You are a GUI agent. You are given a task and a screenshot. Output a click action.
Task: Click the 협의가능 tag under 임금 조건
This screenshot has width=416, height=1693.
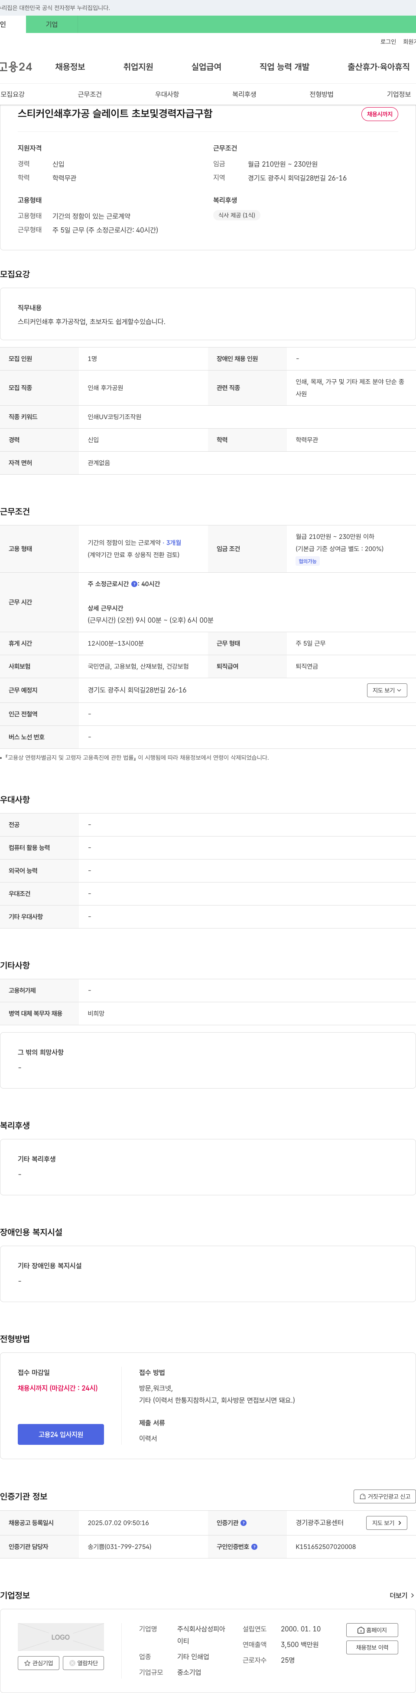click(308, 561)
